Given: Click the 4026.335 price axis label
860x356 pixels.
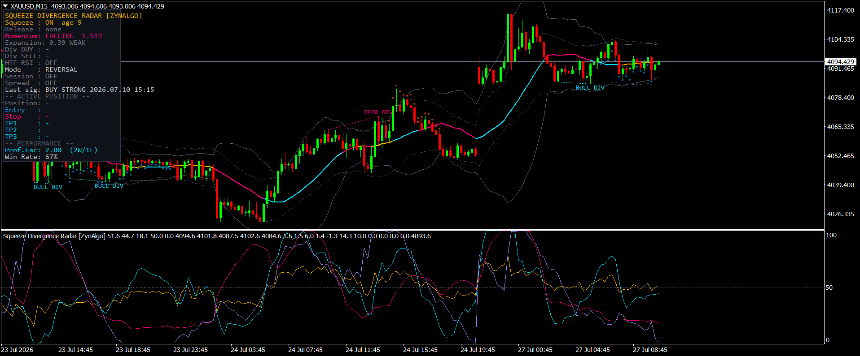Looking at the screenshot, I should (x=841, y=214).
